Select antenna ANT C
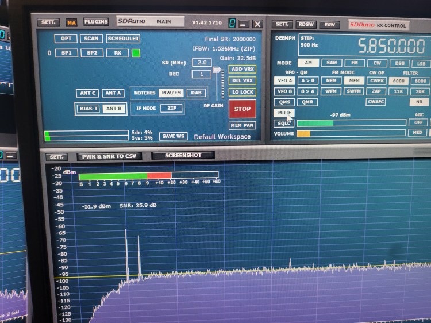Image resolution: width=431 pixels, height=323 pixels. click(87, 93)
